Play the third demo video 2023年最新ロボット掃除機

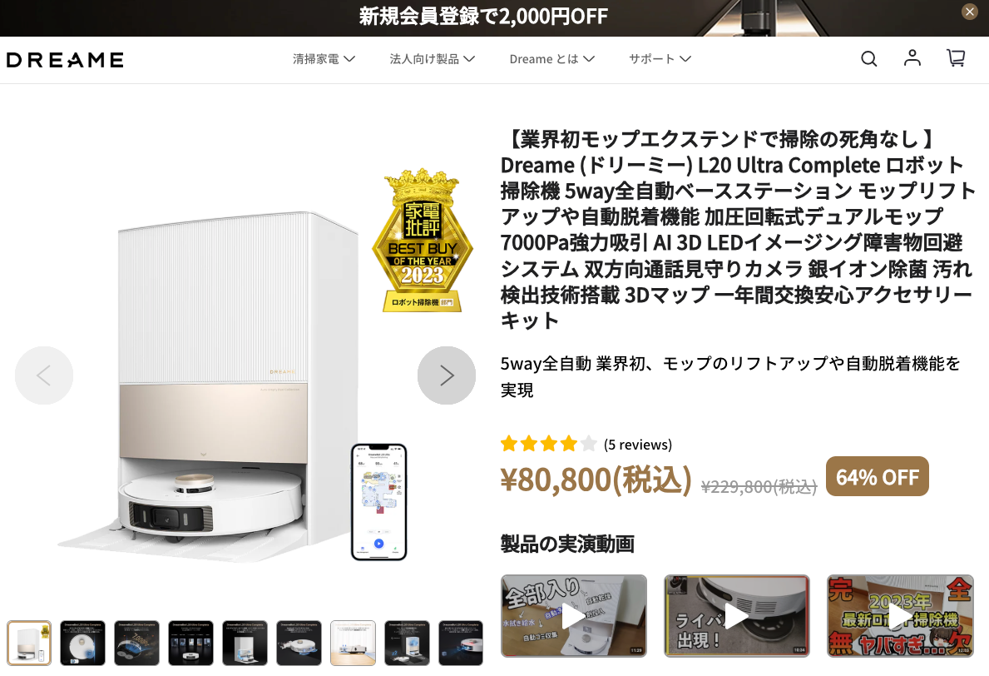[x=900, y=616]
